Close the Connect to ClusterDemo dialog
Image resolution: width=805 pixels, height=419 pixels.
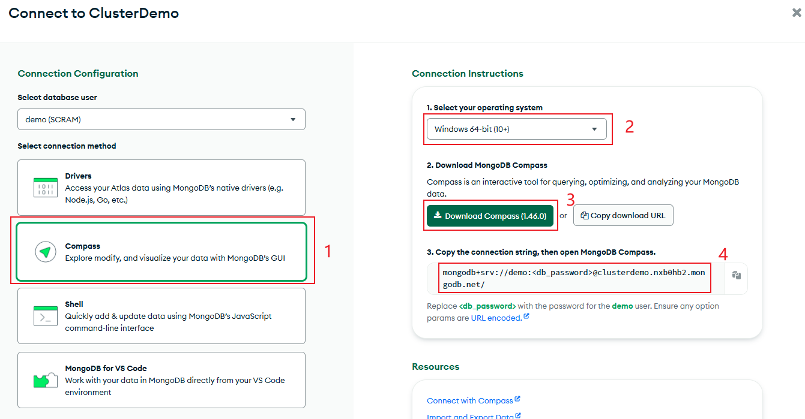pos(796,13)
